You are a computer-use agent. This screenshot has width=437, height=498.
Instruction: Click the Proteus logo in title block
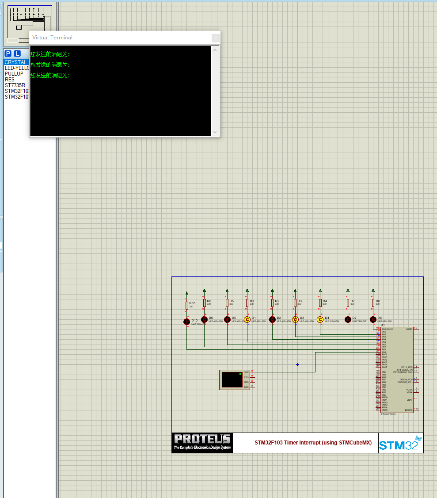(x=202, y=442)
